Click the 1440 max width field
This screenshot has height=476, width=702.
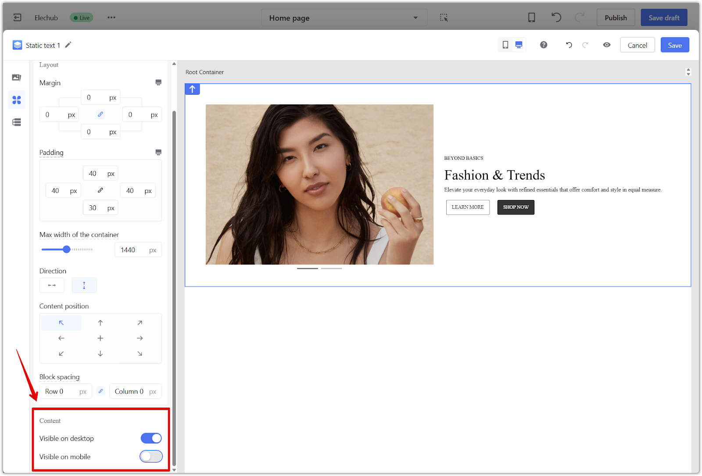[x=138, y=250]
